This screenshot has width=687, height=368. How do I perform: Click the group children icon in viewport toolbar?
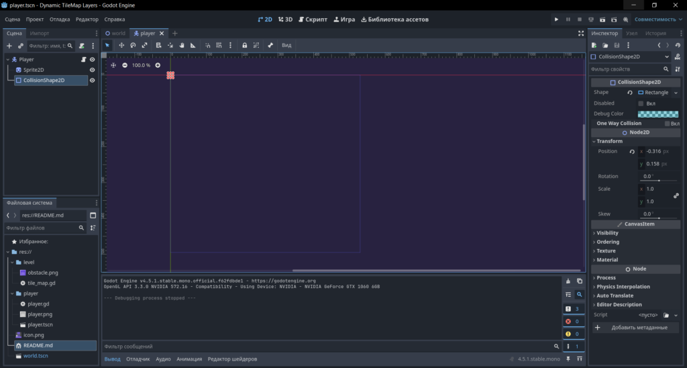click(x=256, y=45)
